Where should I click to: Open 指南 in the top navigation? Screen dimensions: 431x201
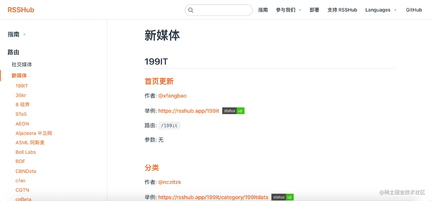pos(263,10)
